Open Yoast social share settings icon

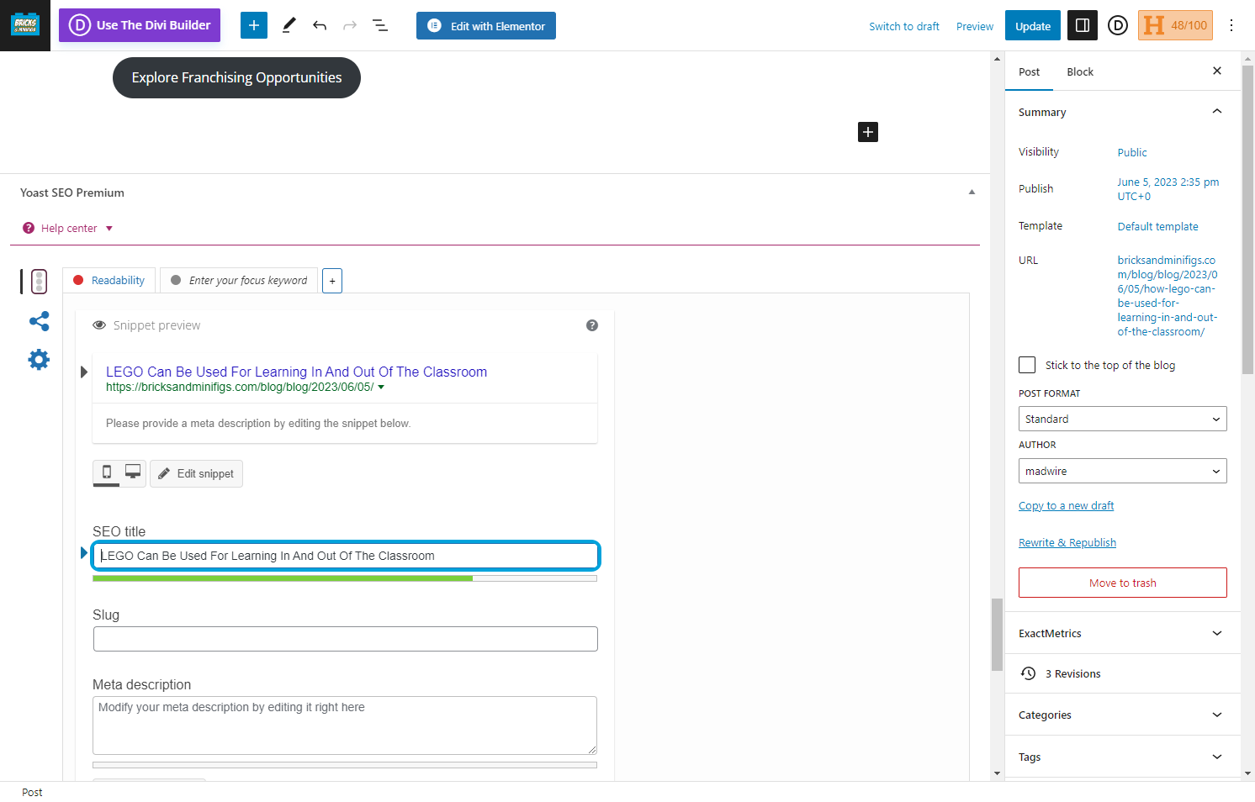coord(39,321)
